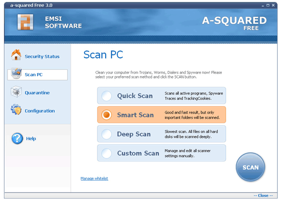Click the a-squared Free 3.0 window title
The width and height of the screenshot is (284, 200).
[31, 5]
